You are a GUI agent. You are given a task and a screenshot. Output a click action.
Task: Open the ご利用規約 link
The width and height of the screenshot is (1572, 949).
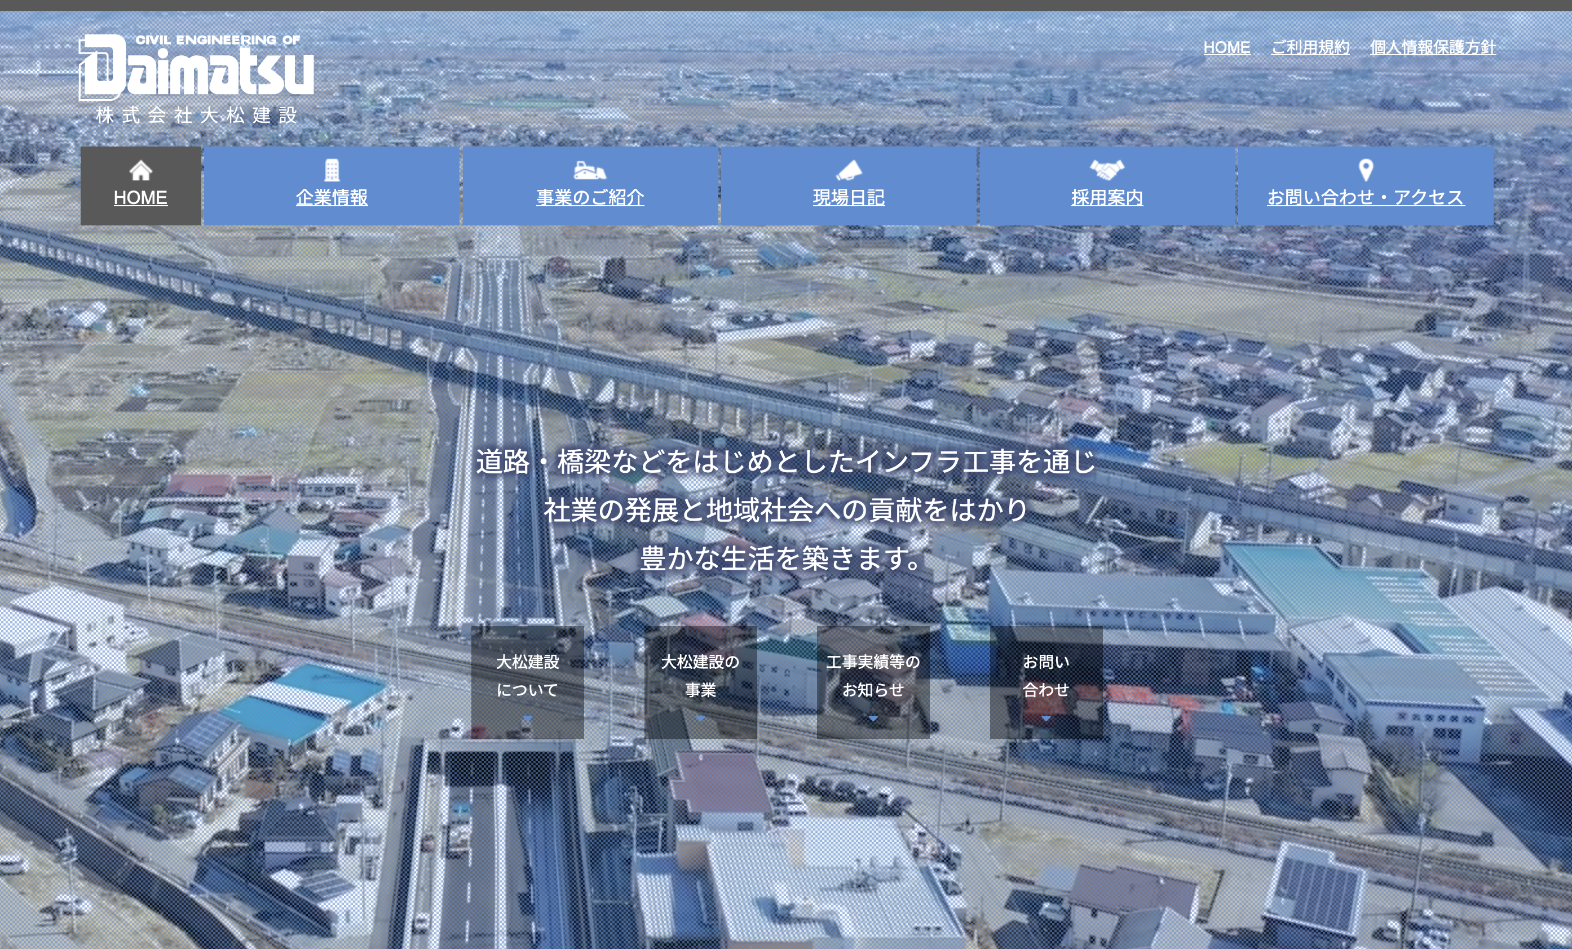tap(1310, 47)
